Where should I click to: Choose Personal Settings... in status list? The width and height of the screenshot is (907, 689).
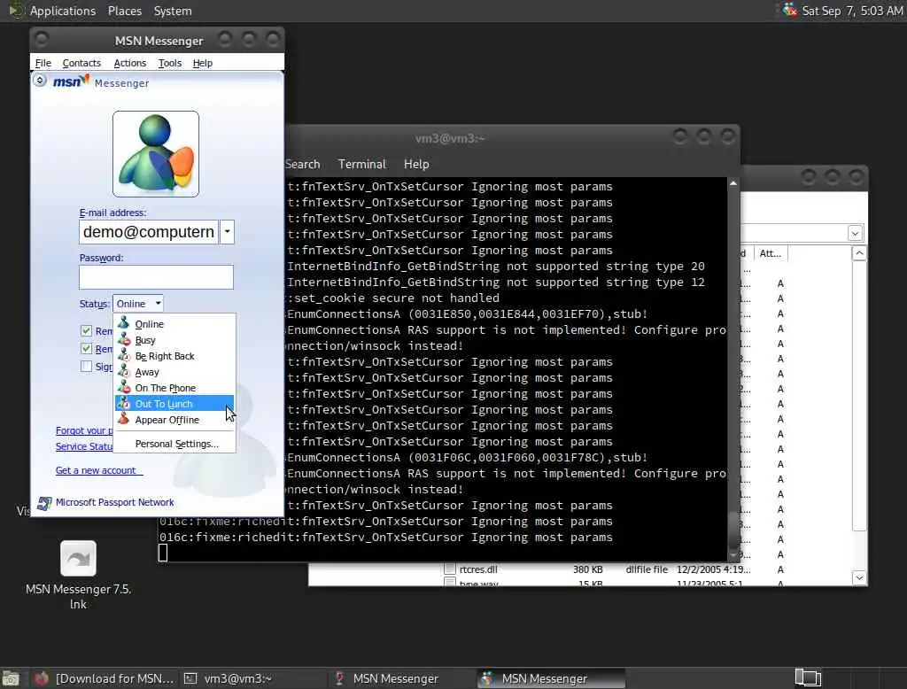[x=176, y=444]
